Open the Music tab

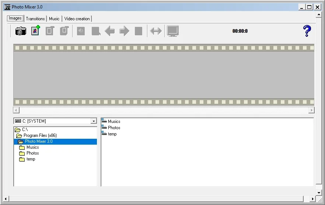point(54,19)
